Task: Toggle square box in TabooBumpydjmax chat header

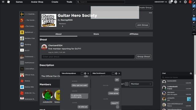Action: pos(82,73)
